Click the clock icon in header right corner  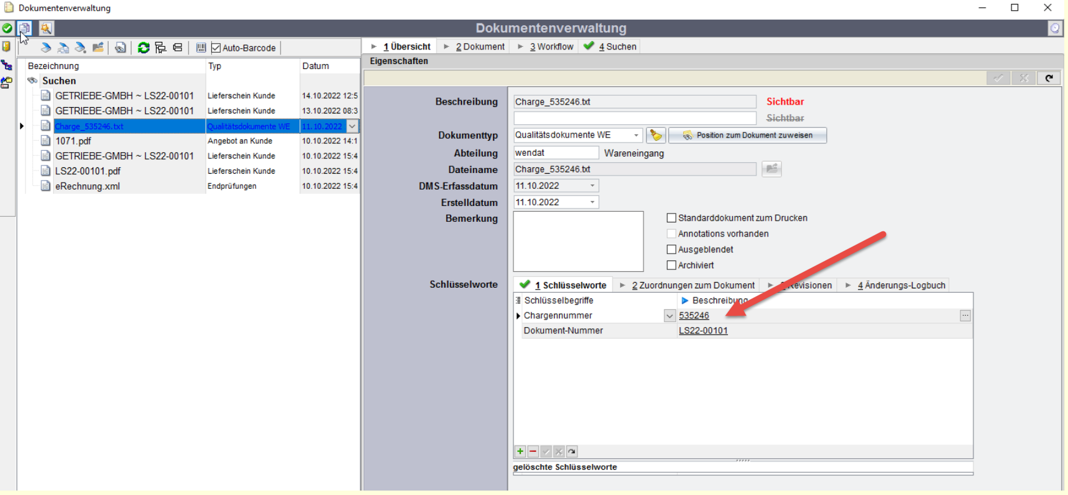(x=1055, y=29)
